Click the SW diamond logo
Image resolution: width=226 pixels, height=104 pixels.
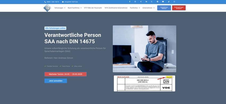click(x=47, y=8)
